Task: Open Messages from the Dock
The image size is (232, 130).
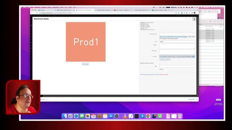Action: [x=82, y=116]
